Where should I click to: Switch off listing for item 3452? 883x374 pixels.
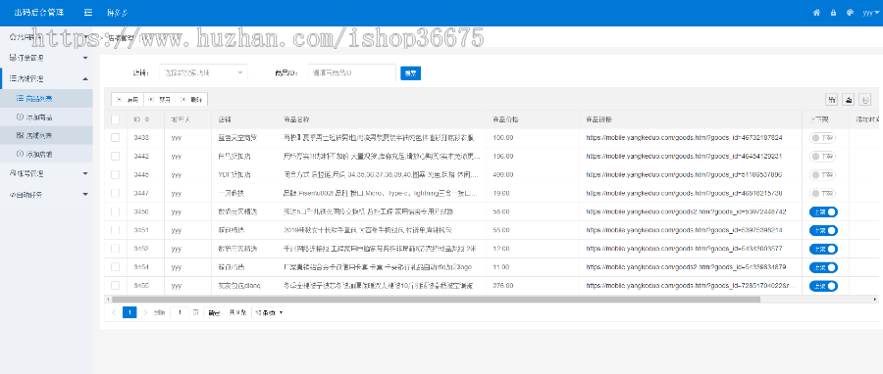coord(823,249)
